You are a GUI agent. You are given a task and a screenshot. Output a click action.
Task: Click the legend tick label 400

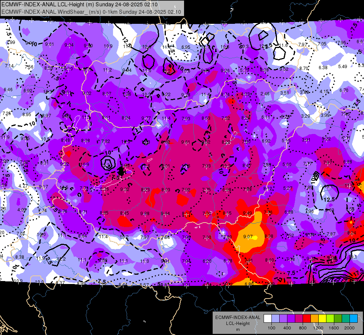[x=287, y=328]
